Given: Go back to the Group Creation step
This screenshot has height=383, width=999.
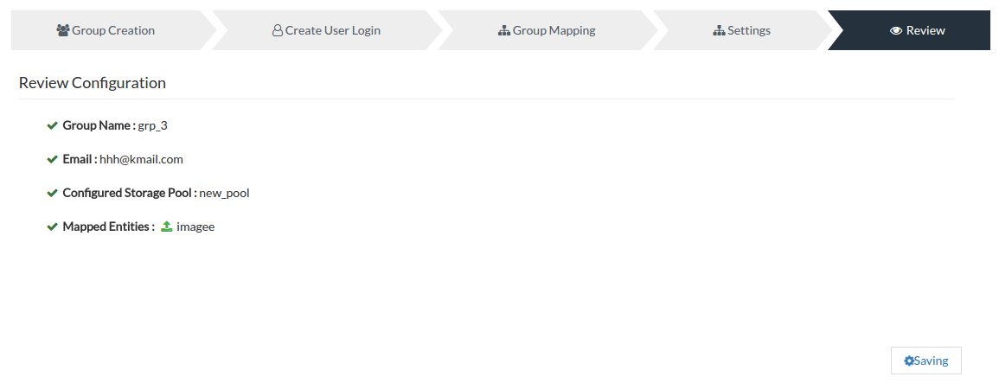Looking at the screenshot, I should click(106, 30).
